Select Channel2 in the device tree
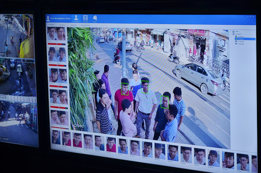 tap(245, 39)
